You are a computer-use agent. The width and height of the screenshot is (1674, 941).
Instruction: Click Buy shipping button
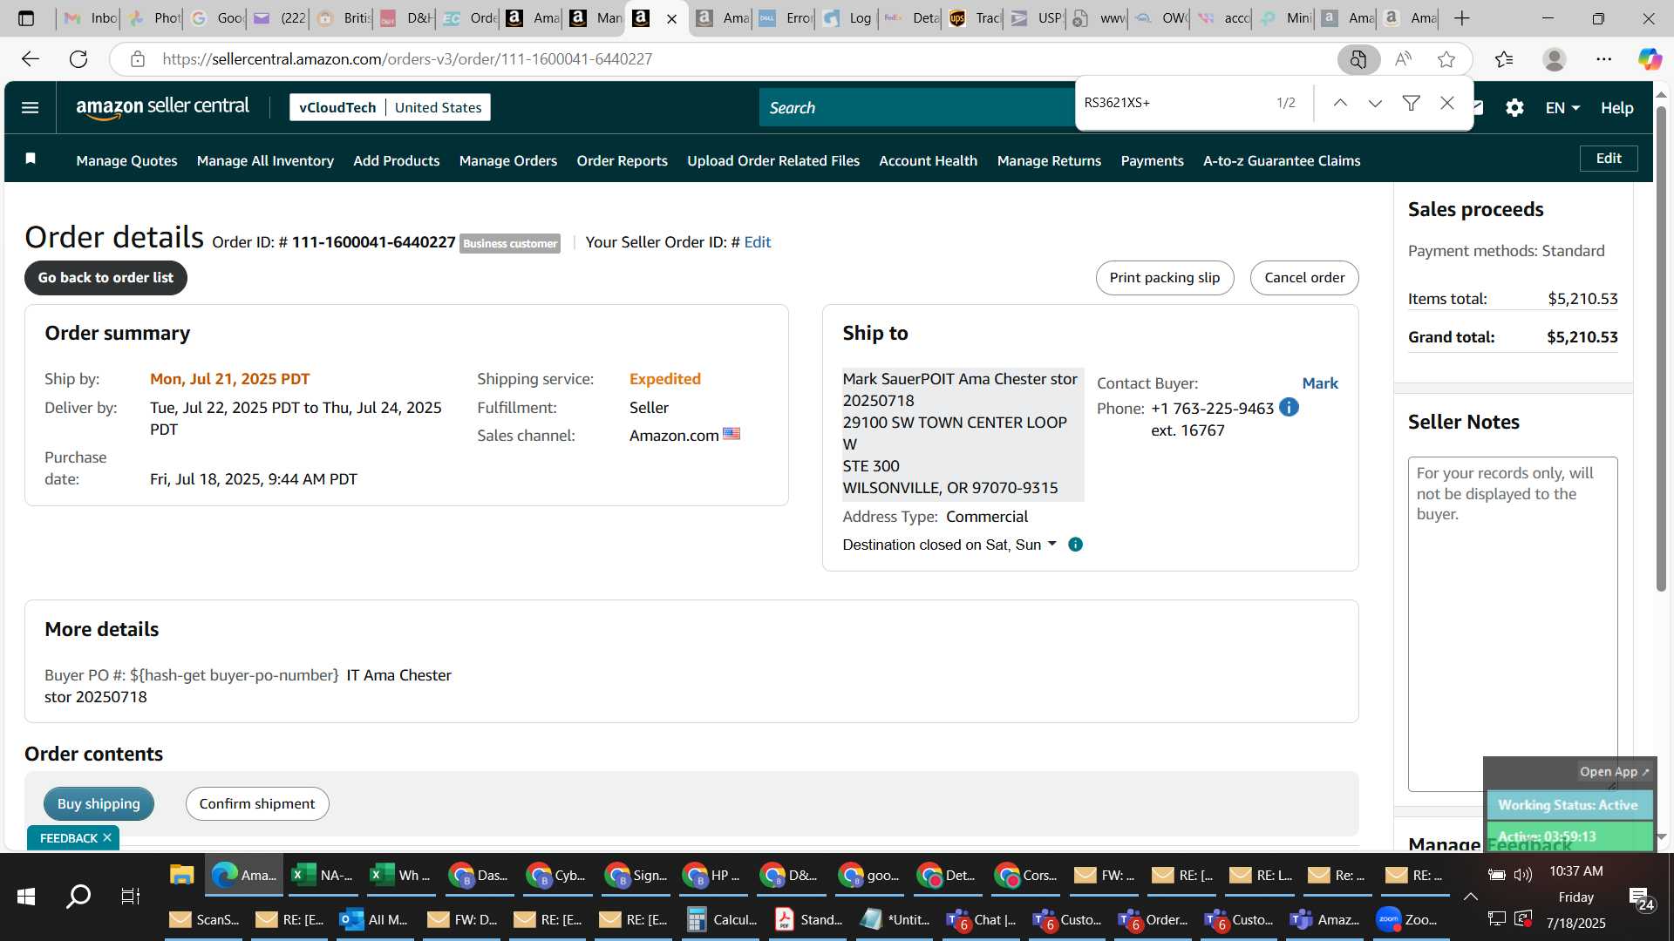coord(99,803)
